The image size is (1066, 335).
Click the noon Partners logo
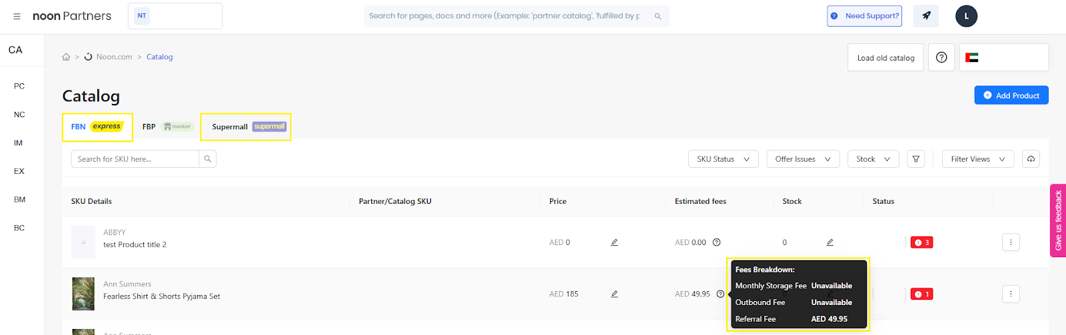point(72,16)
